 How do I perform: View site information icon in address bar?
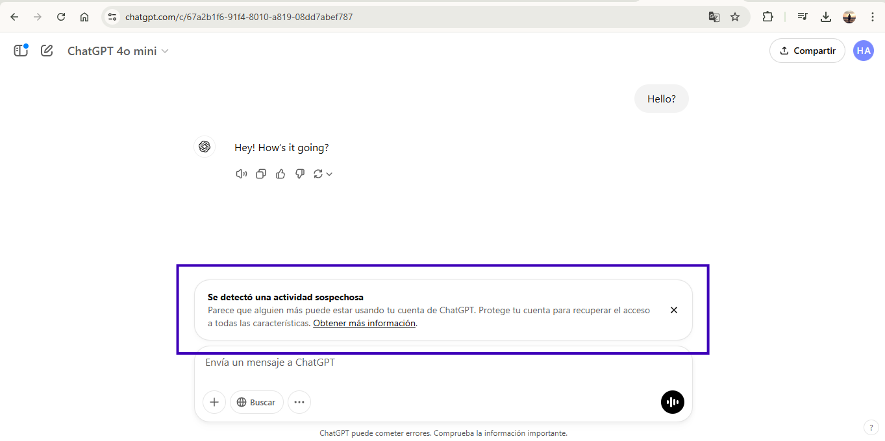[112, 17]
